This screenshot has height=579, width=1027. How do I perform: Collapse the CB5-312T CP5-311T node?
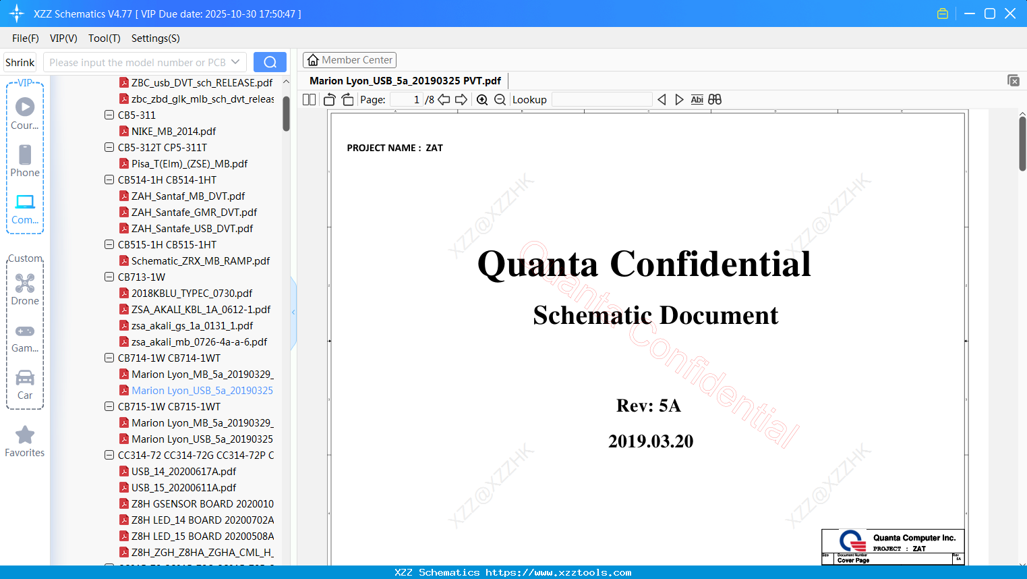click(109, 147)
